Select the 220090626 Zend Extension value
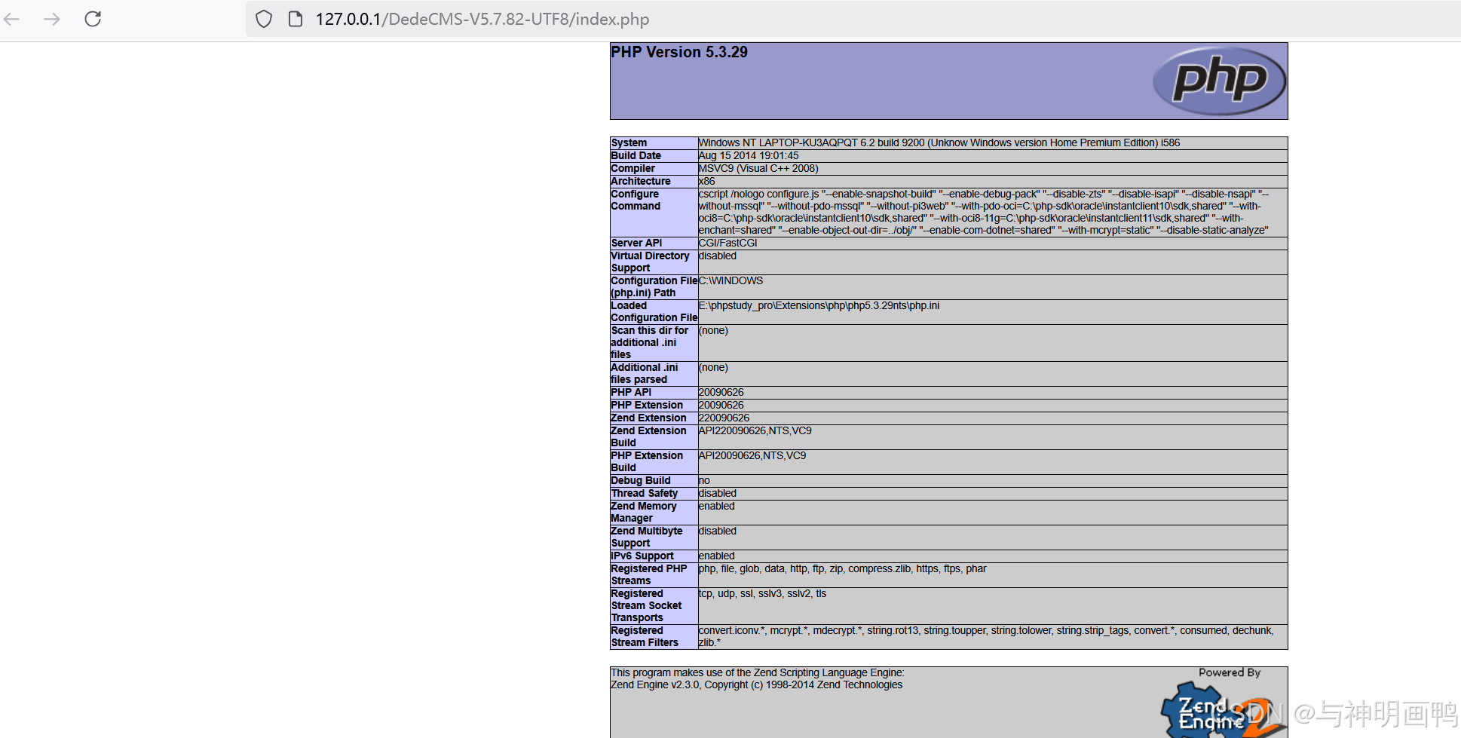 724,418
